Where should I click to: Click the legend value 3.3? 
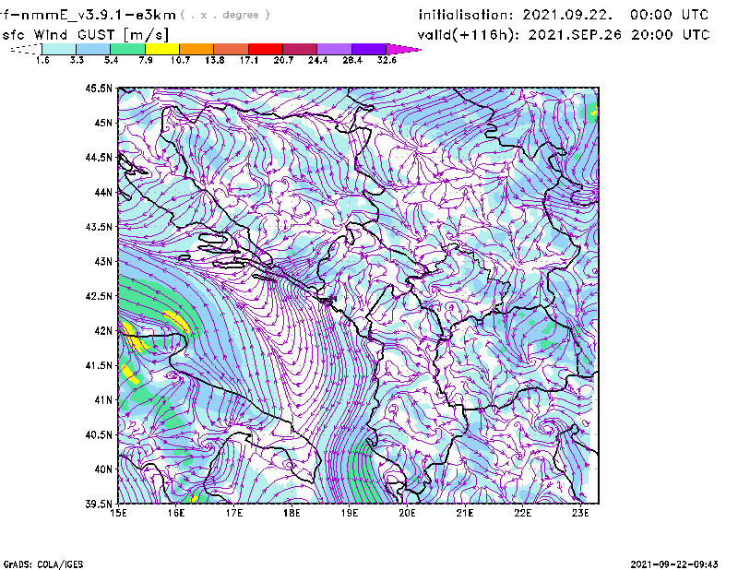click(x=77, y=60)
